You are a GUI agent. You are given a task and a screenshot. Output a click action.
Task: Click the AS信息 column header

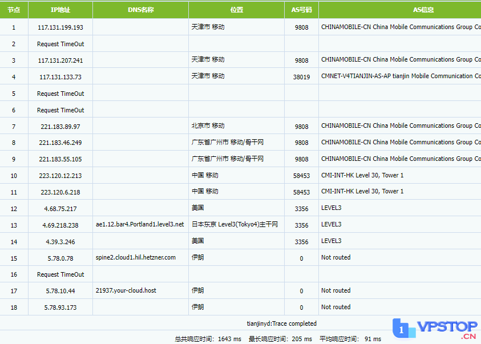(x=423, y=10)
